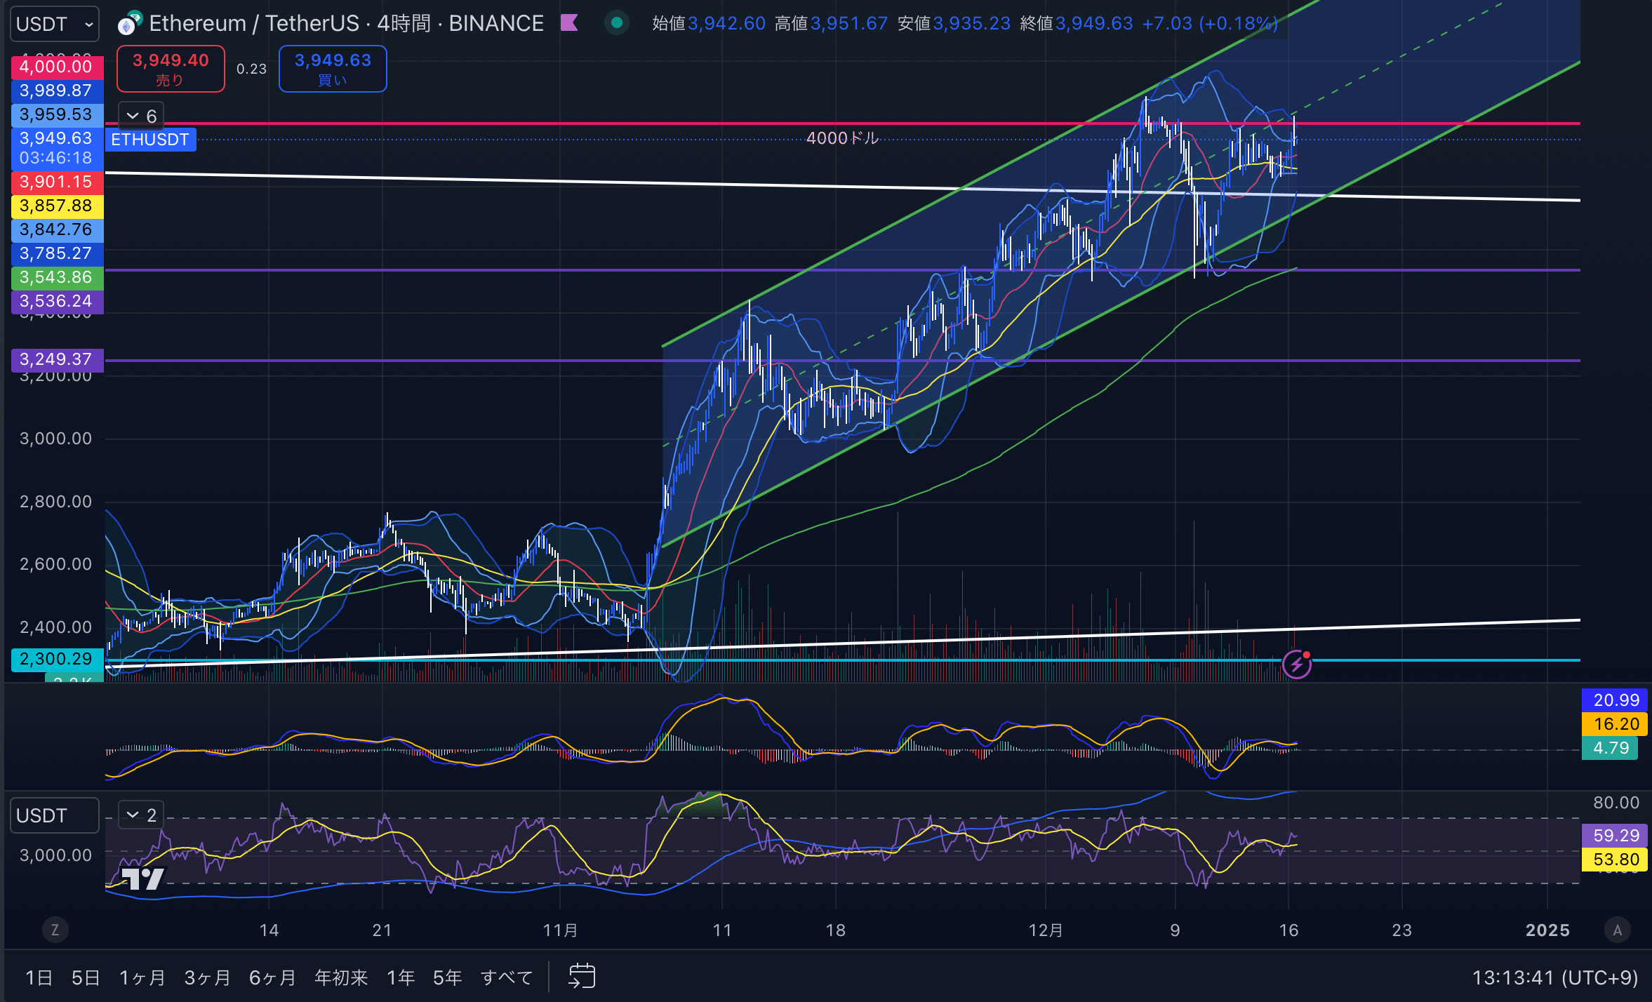
Task: Click the 12月 time axis label
Action: 1046,930
